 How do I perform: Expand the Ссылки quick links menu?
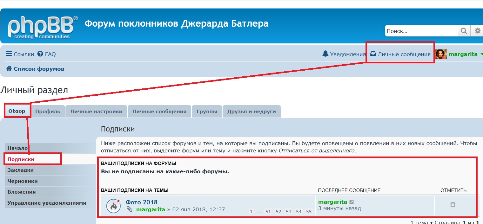pyautogui.click(x=20, y=54)
